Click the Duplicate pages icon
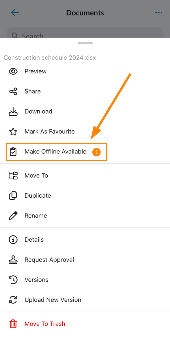The height and width of the screenshot is (340, 170). click(13, 196)
